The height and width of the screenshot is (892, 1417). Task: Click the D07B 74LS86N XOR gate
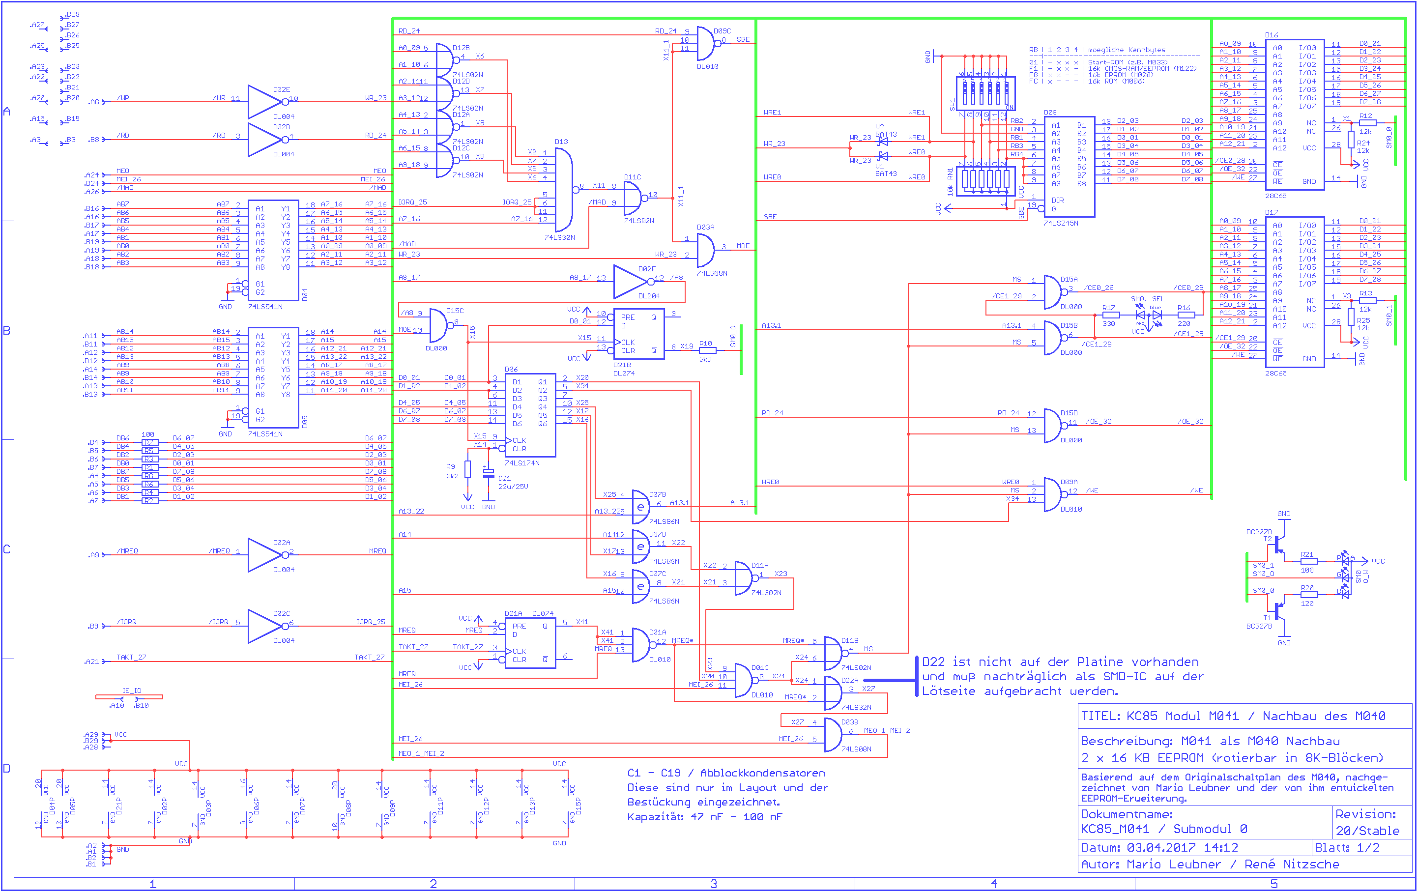(x=641, y=507)
